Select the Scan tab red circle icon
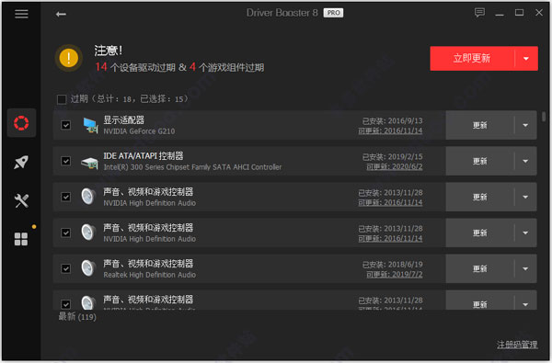This screenshot has width=552, height=363. [21, 123]
